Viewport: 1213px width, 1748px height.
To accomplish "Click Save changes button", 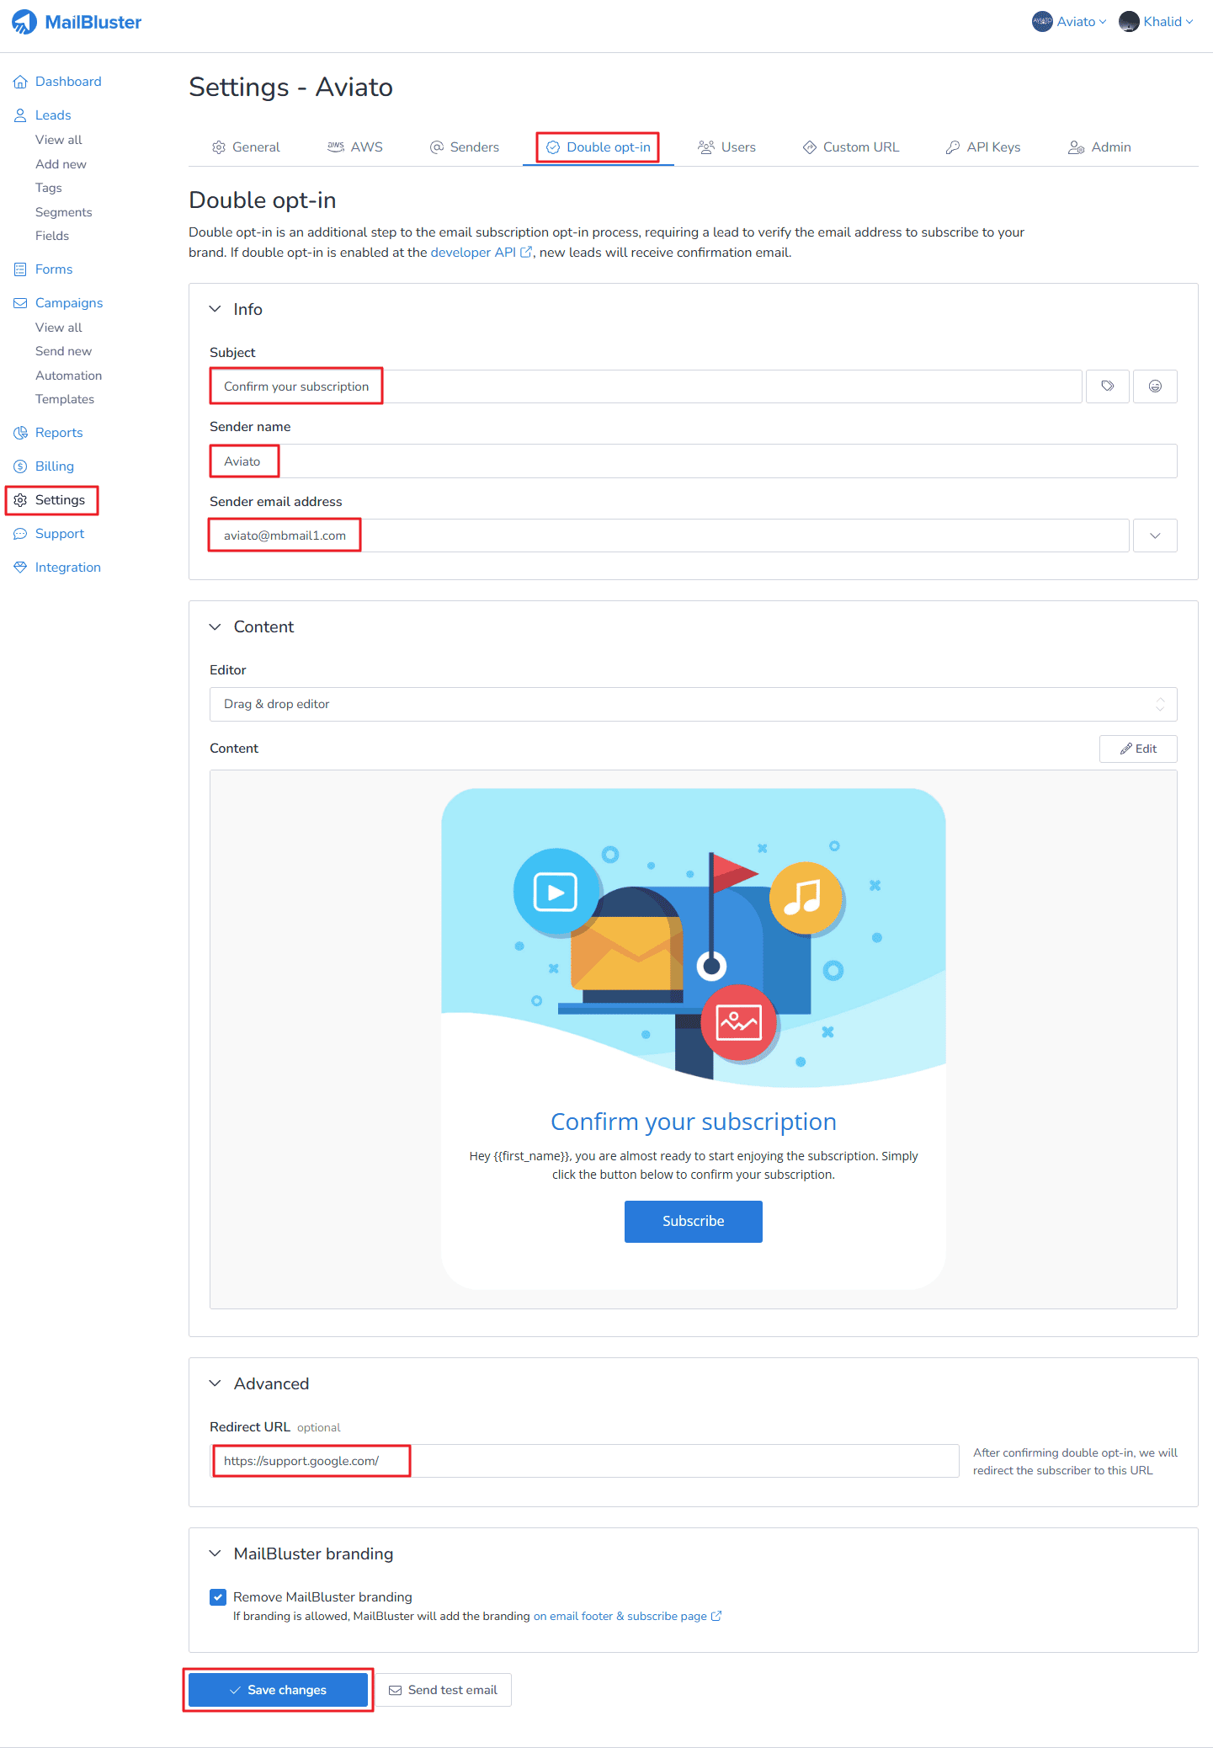I will coord(278,1690).
